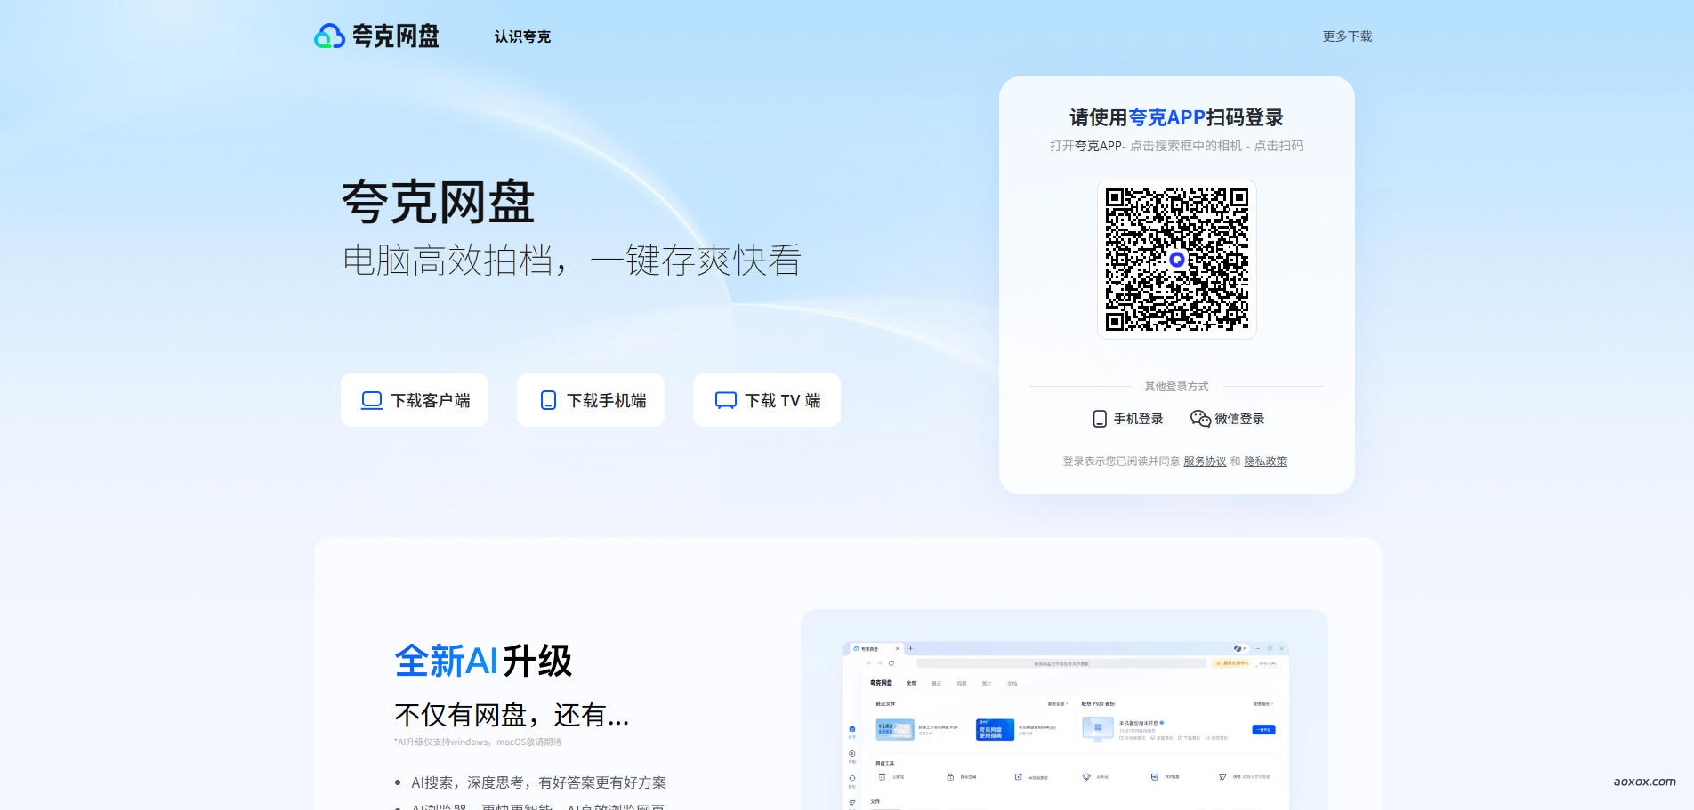Image resolution: width=1694 pixels, height=810 pixels.
Task: Click the 下载 TV 端 button
Action: click(766, 400)
